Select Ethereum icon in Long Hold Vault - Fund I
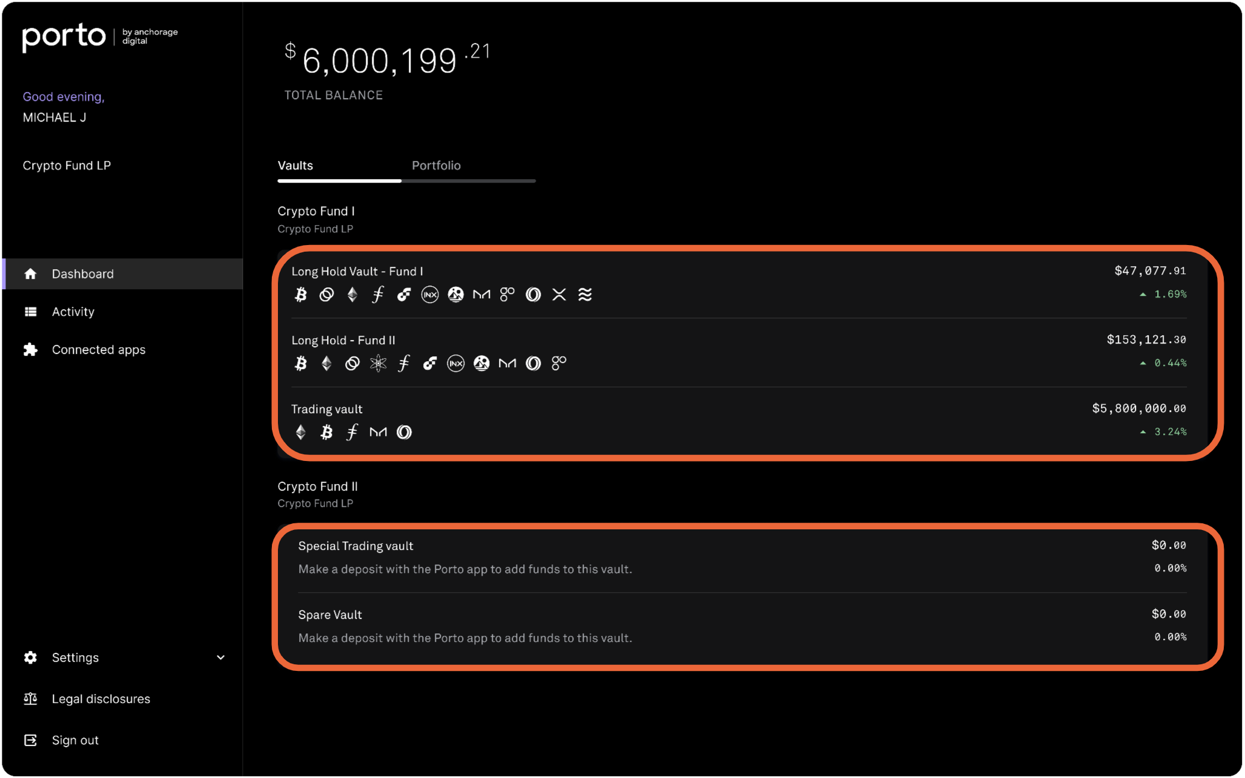This screenshot has width=1245, height=778. pyautogui.click(x=352, y=295)
